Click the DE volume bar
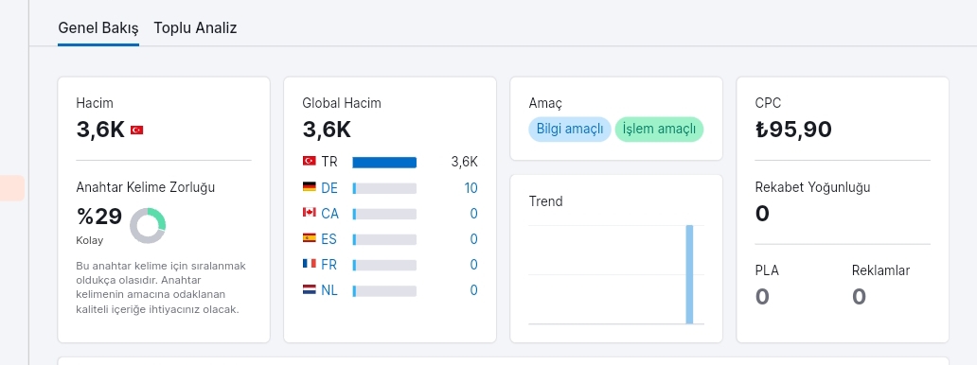Viewport: 977px width, 365px height. 384,188
